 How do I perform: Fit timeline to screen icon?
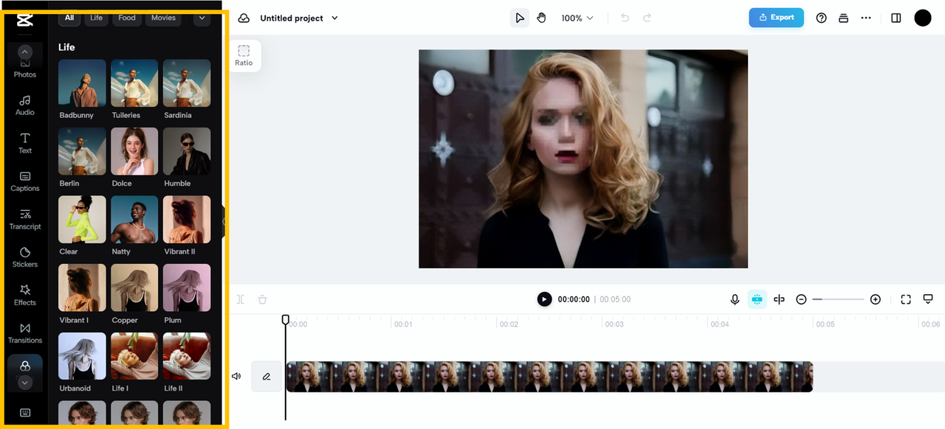(x=906, y=299)
